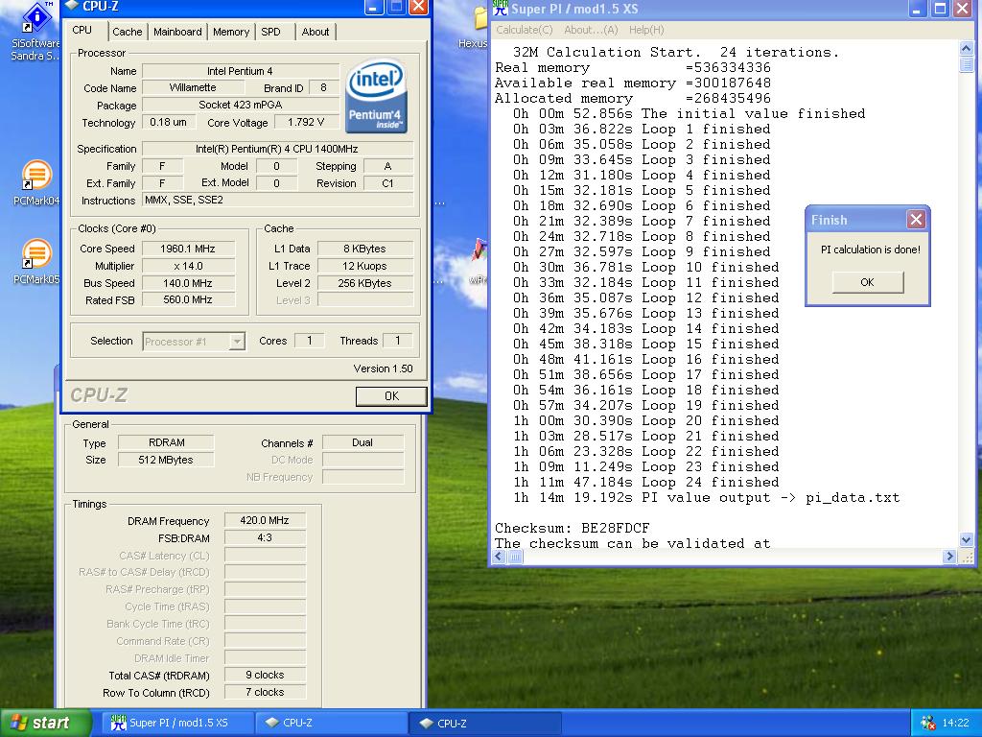Switch to the About tab
Image resolution: width=982 pixels, height=737 pixels.
tap(315, 32)
